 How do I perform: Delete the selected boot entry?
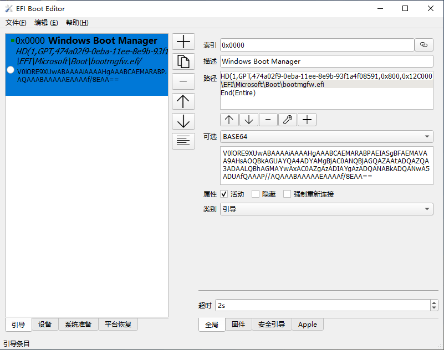183,81
